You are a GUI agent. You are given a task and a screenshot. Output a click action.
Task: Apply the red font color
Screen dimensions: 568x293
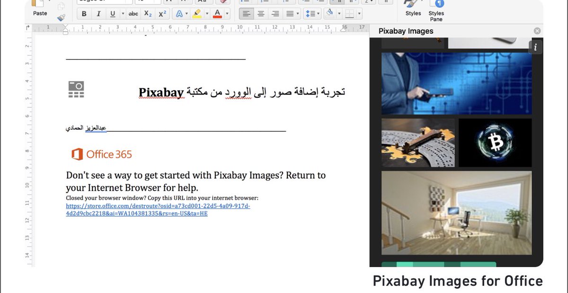click(x=217, y=14)
